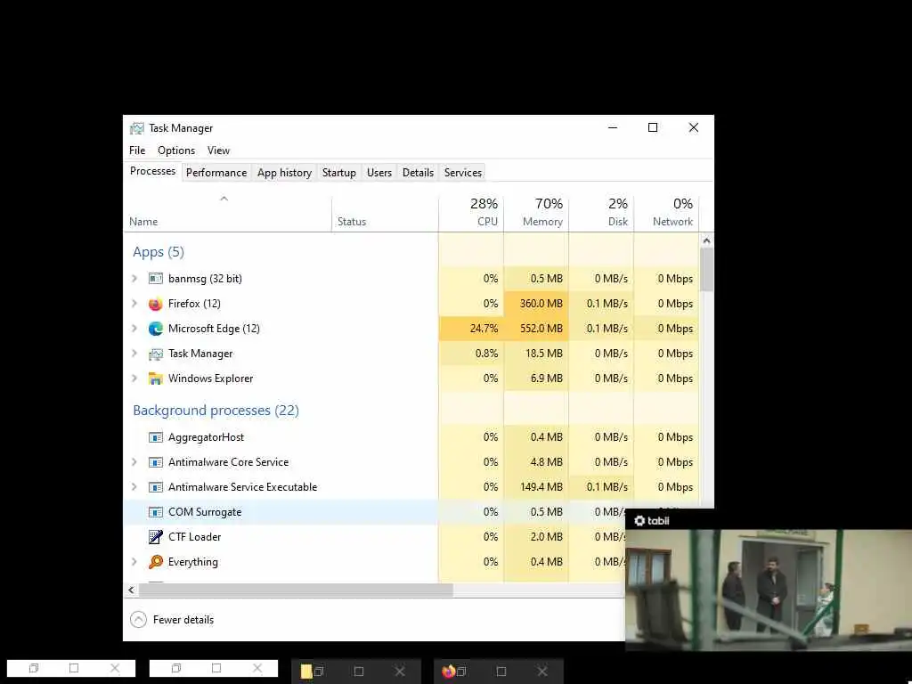
Task: Switch to the App history tab
Action: click(x=284, y=173)
